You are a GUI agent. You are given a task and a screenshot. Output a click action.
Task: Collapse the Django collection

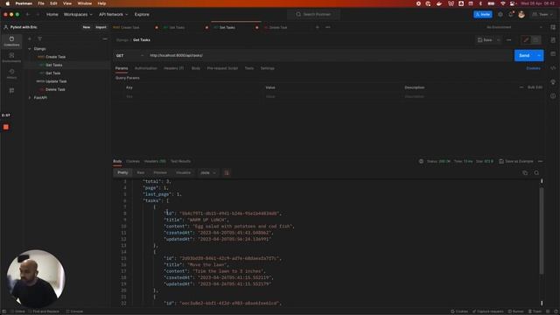[30, 49]
